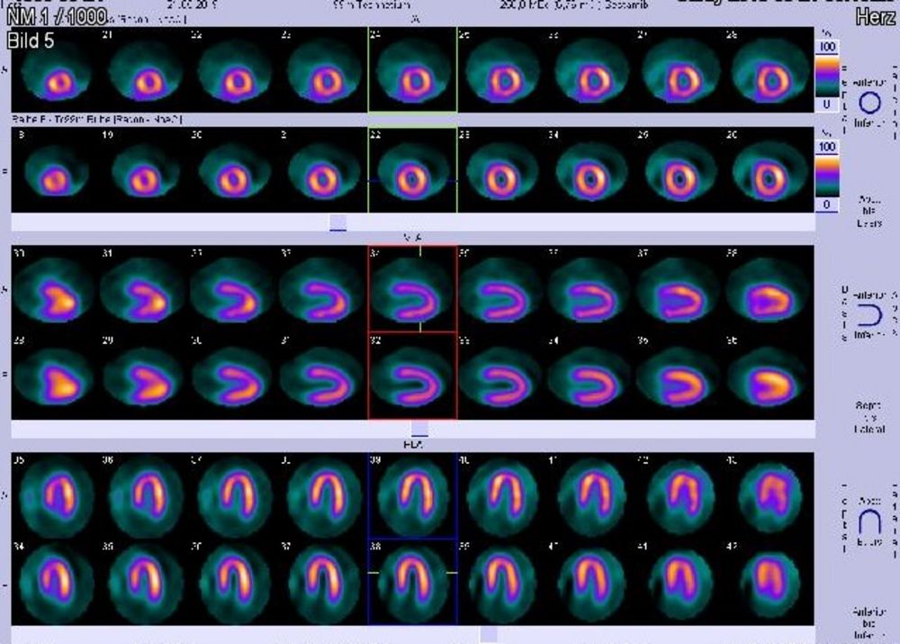This screenshot has height=644, width=900.
Task: Click the lower short-axis colour scale bar
Action: (827, 176)
